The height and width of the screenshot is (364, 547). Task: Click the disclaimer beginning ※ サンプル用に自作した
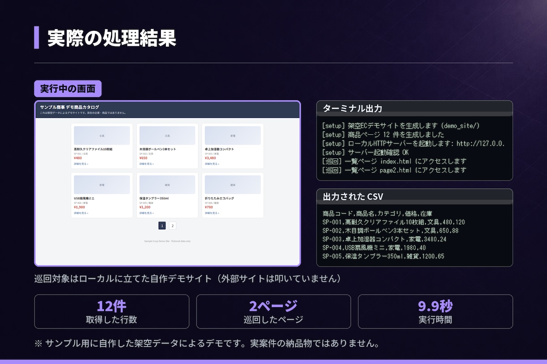208,344
